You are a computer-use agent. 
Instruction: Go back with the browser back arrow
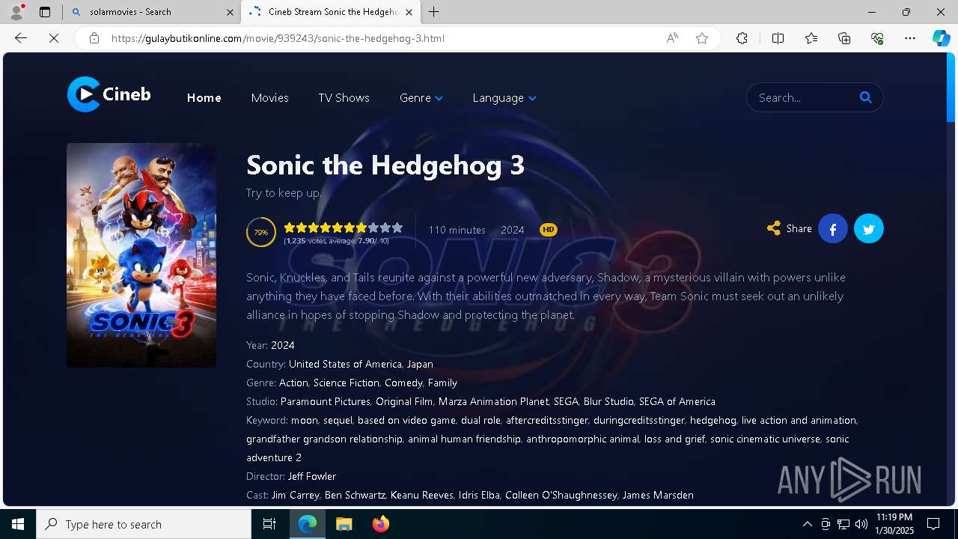tap(21, 38)
